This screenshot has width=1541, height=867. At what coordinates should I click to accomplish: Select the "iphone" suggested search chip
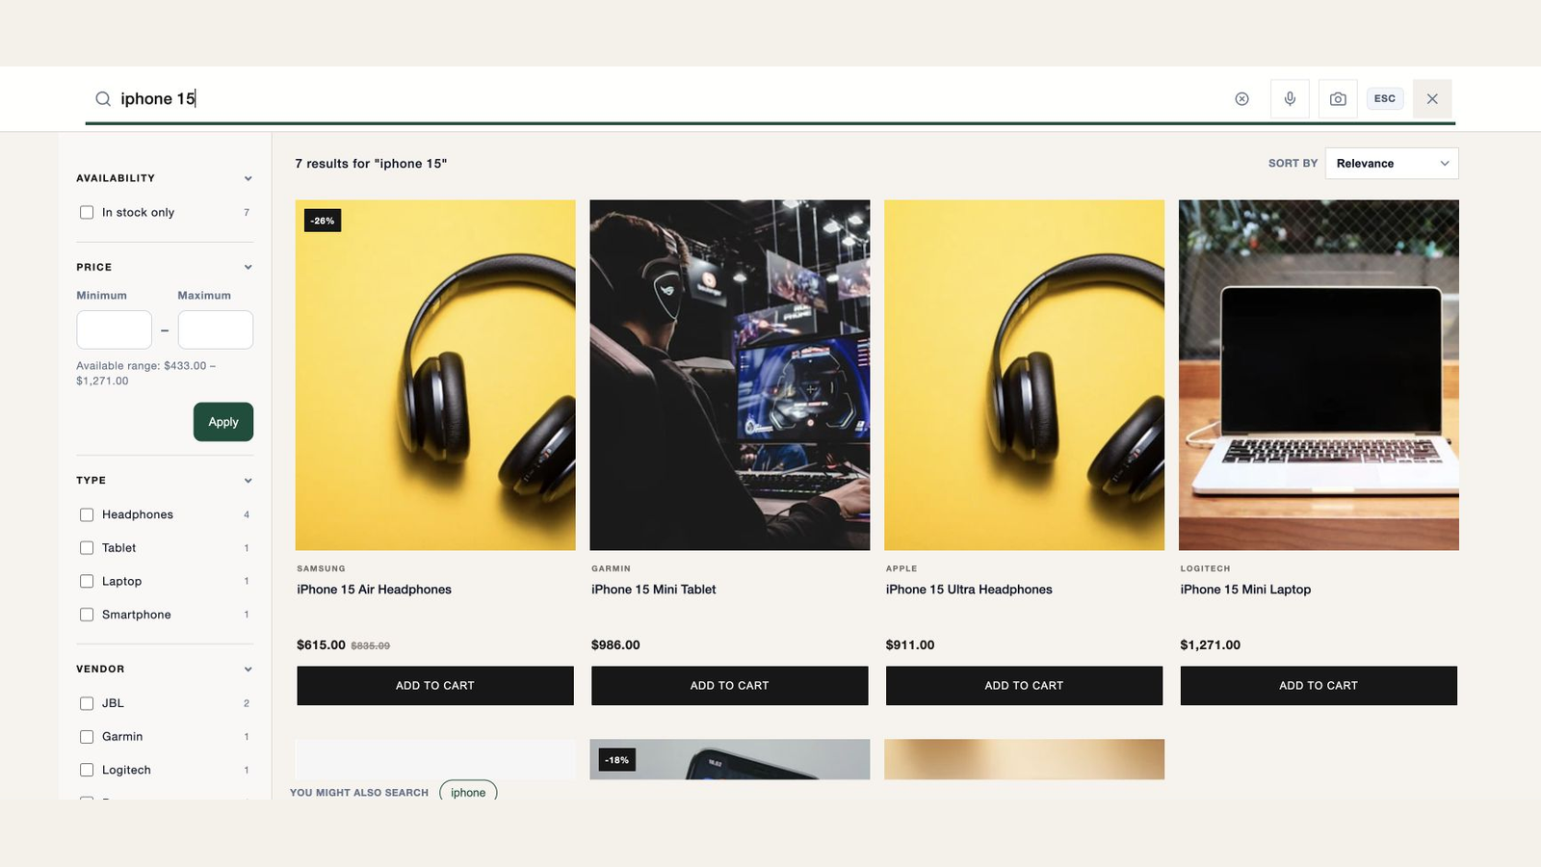tap(468, 792)
